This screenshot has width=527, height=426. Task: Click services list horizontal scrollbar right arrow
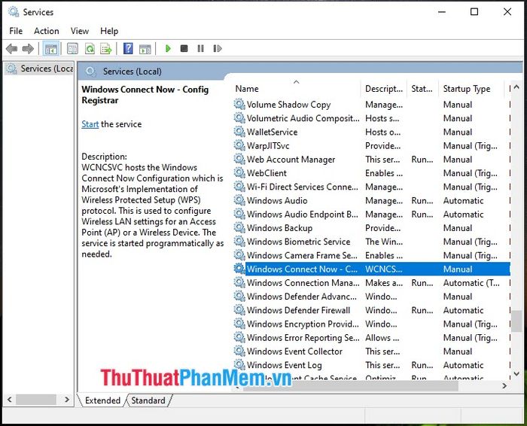[504, 385]
